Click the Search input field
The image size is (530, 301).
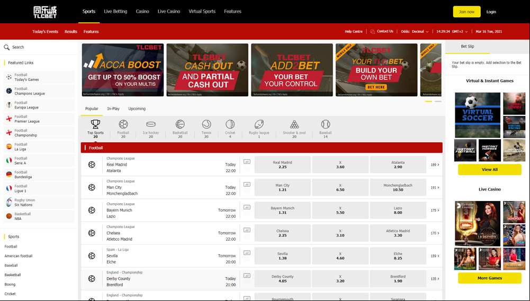point(39,47)
